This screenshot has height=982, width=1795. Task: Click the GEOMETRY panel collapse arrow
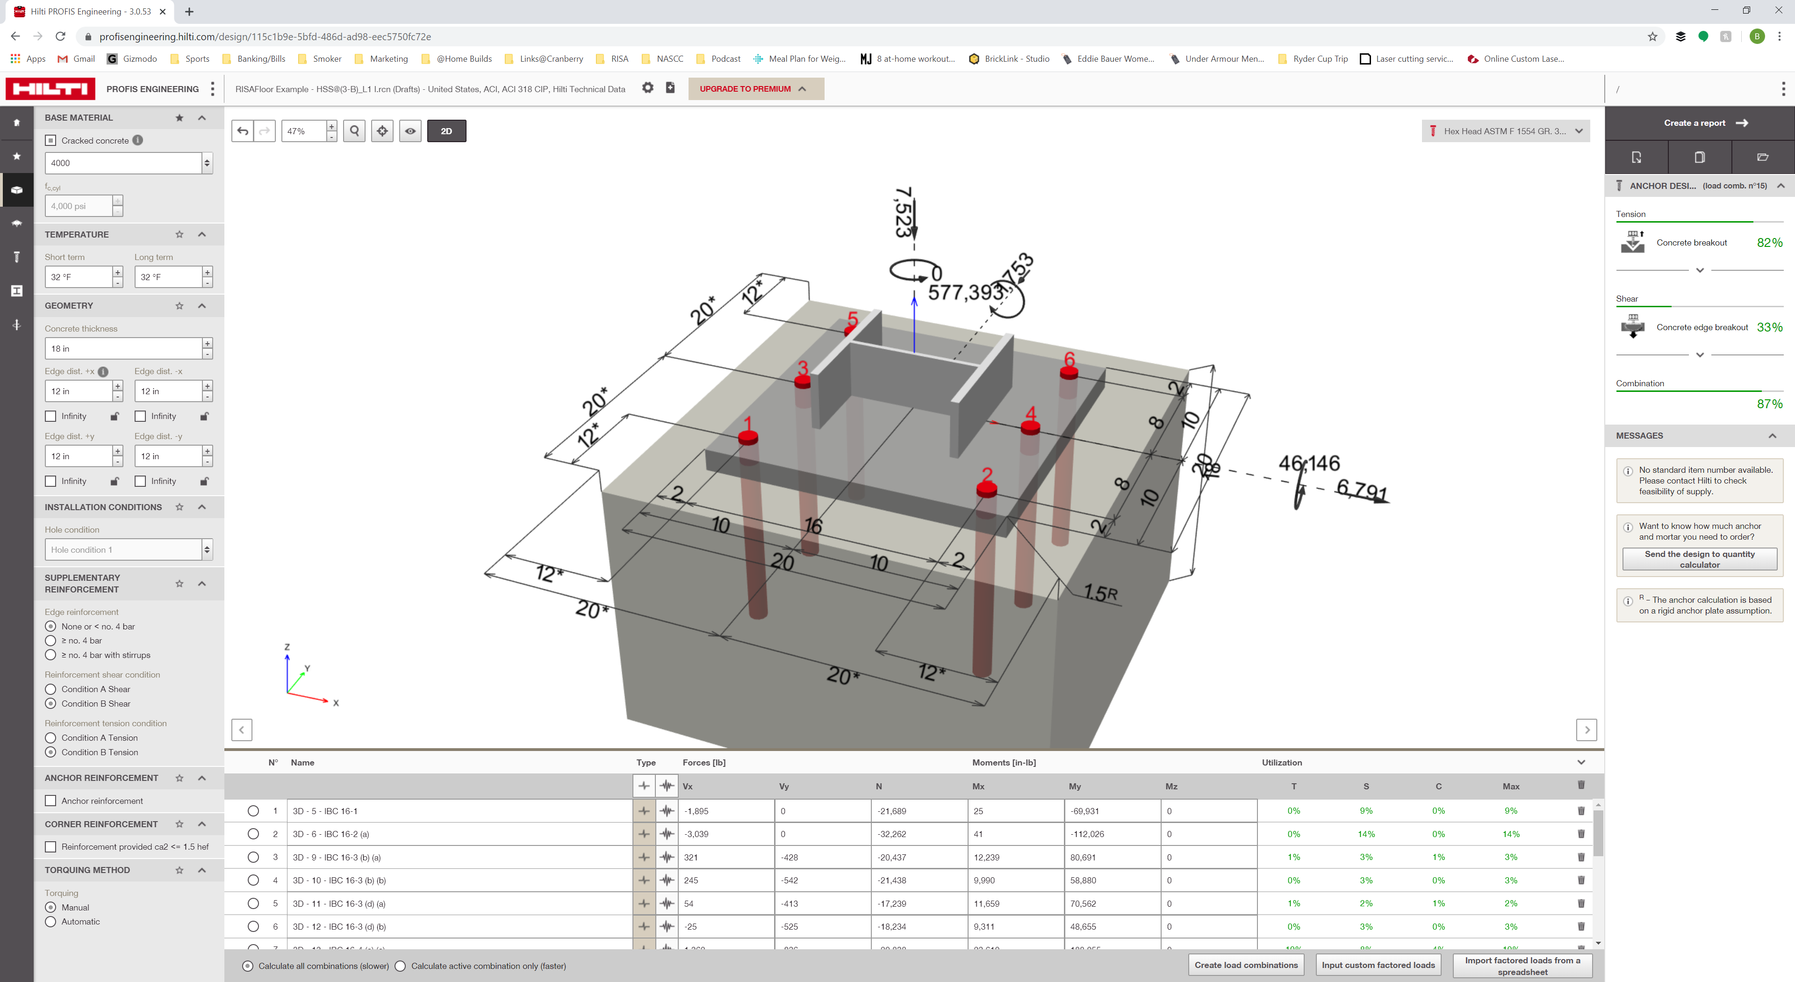click(x=202, y=305)
